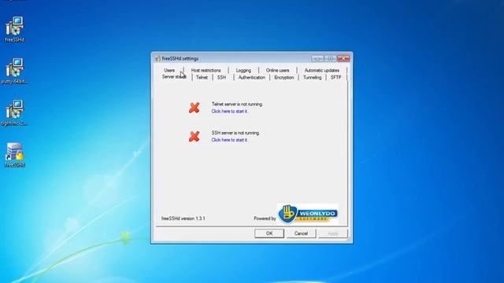Click the link to start Telnet server

click(x=229, y=111)
